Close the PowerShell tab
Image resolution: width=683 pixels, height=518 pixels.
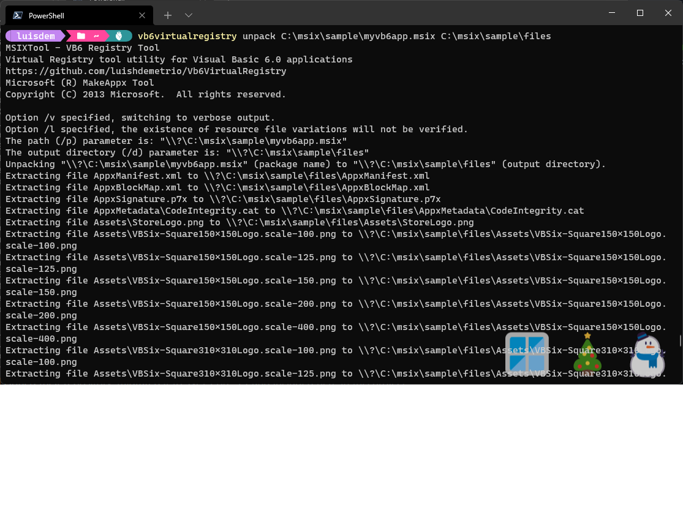pos(142,15)
